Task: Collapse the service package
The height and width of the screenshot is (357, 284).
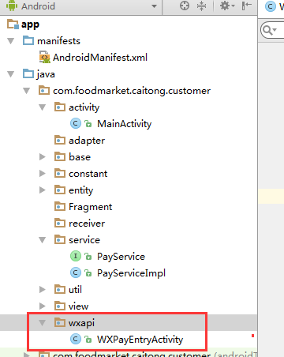Action: [x=43, y=240]
